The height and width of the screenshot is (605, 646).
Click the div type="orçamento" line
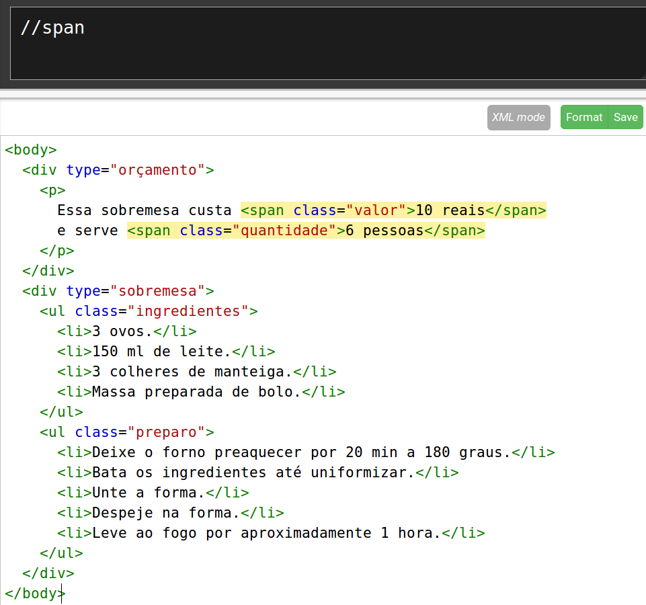click(x=118, y=170)
